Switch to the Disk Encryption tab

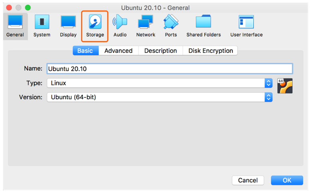tap(210, 51)
